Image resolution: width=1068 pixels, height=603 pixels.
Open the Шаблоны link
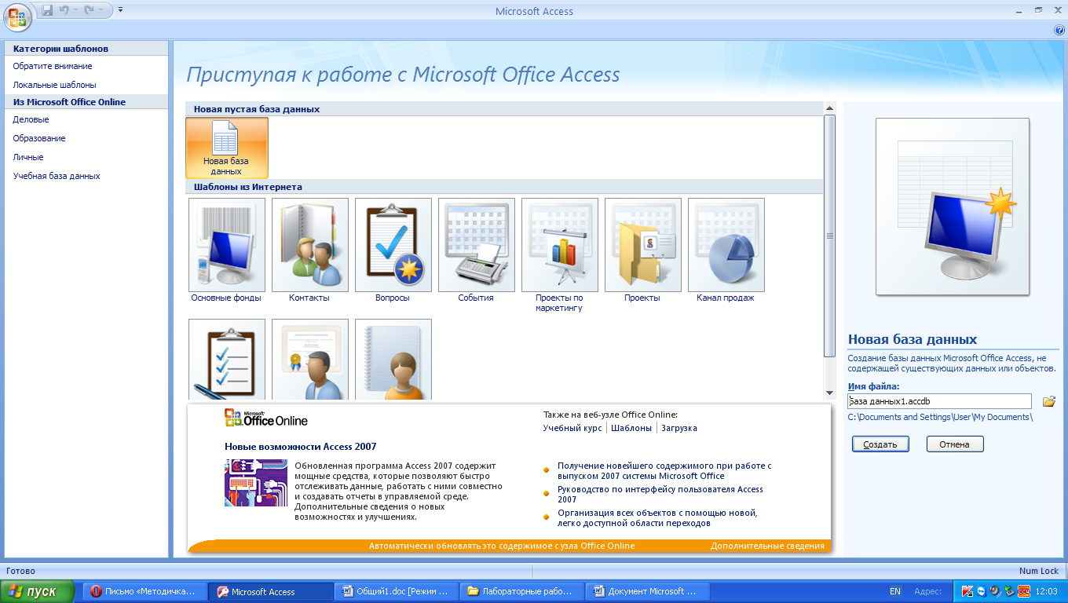[x=631, y=428]
